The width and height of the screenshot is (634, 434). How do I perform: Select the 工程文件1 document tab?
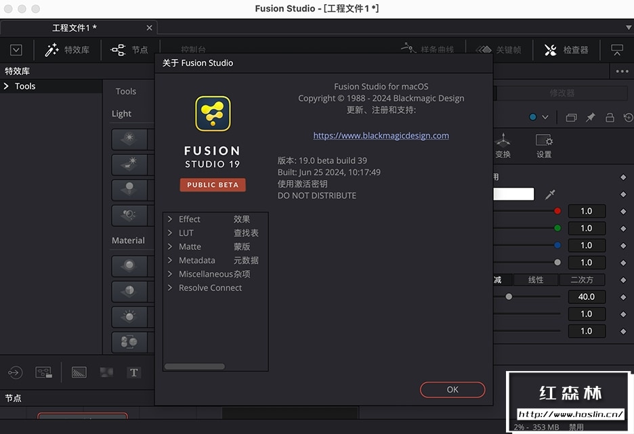tap(75, 28)
